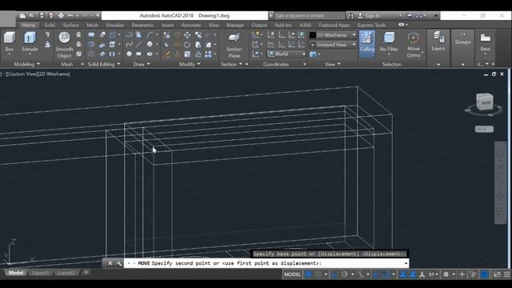Screen dimensions: 512x288
Task: Switch to the Layout1 tab
Action: [40, 273]
